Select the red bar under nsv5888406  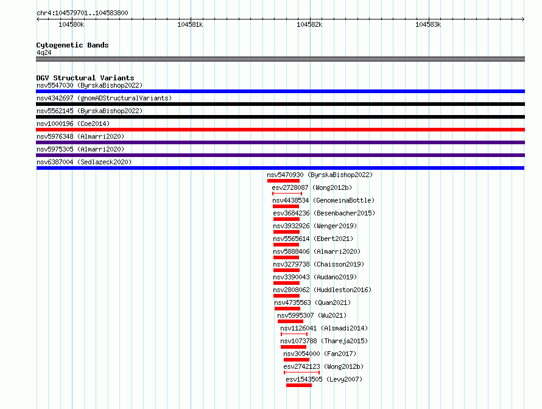286,257
